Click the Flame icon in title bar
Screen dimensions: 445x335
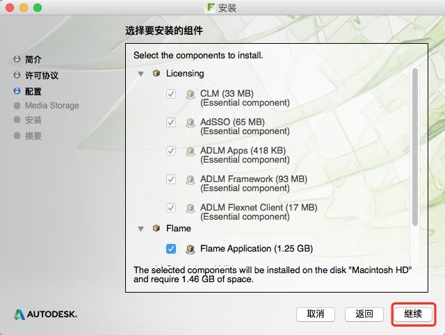coord(210,8)
